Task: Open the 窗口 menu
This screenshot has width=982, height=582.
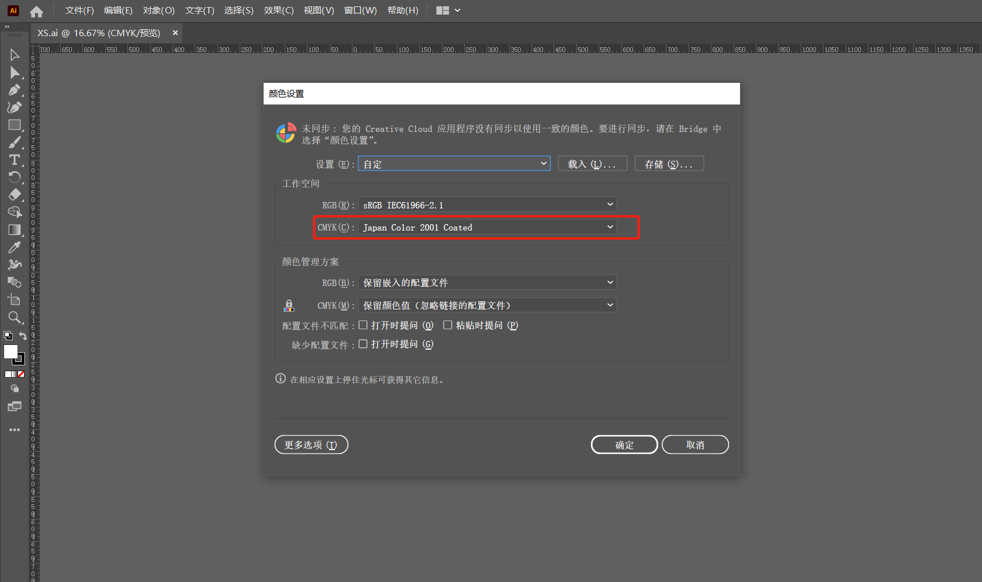Action: pyautogui.click(x=360, y=10)
